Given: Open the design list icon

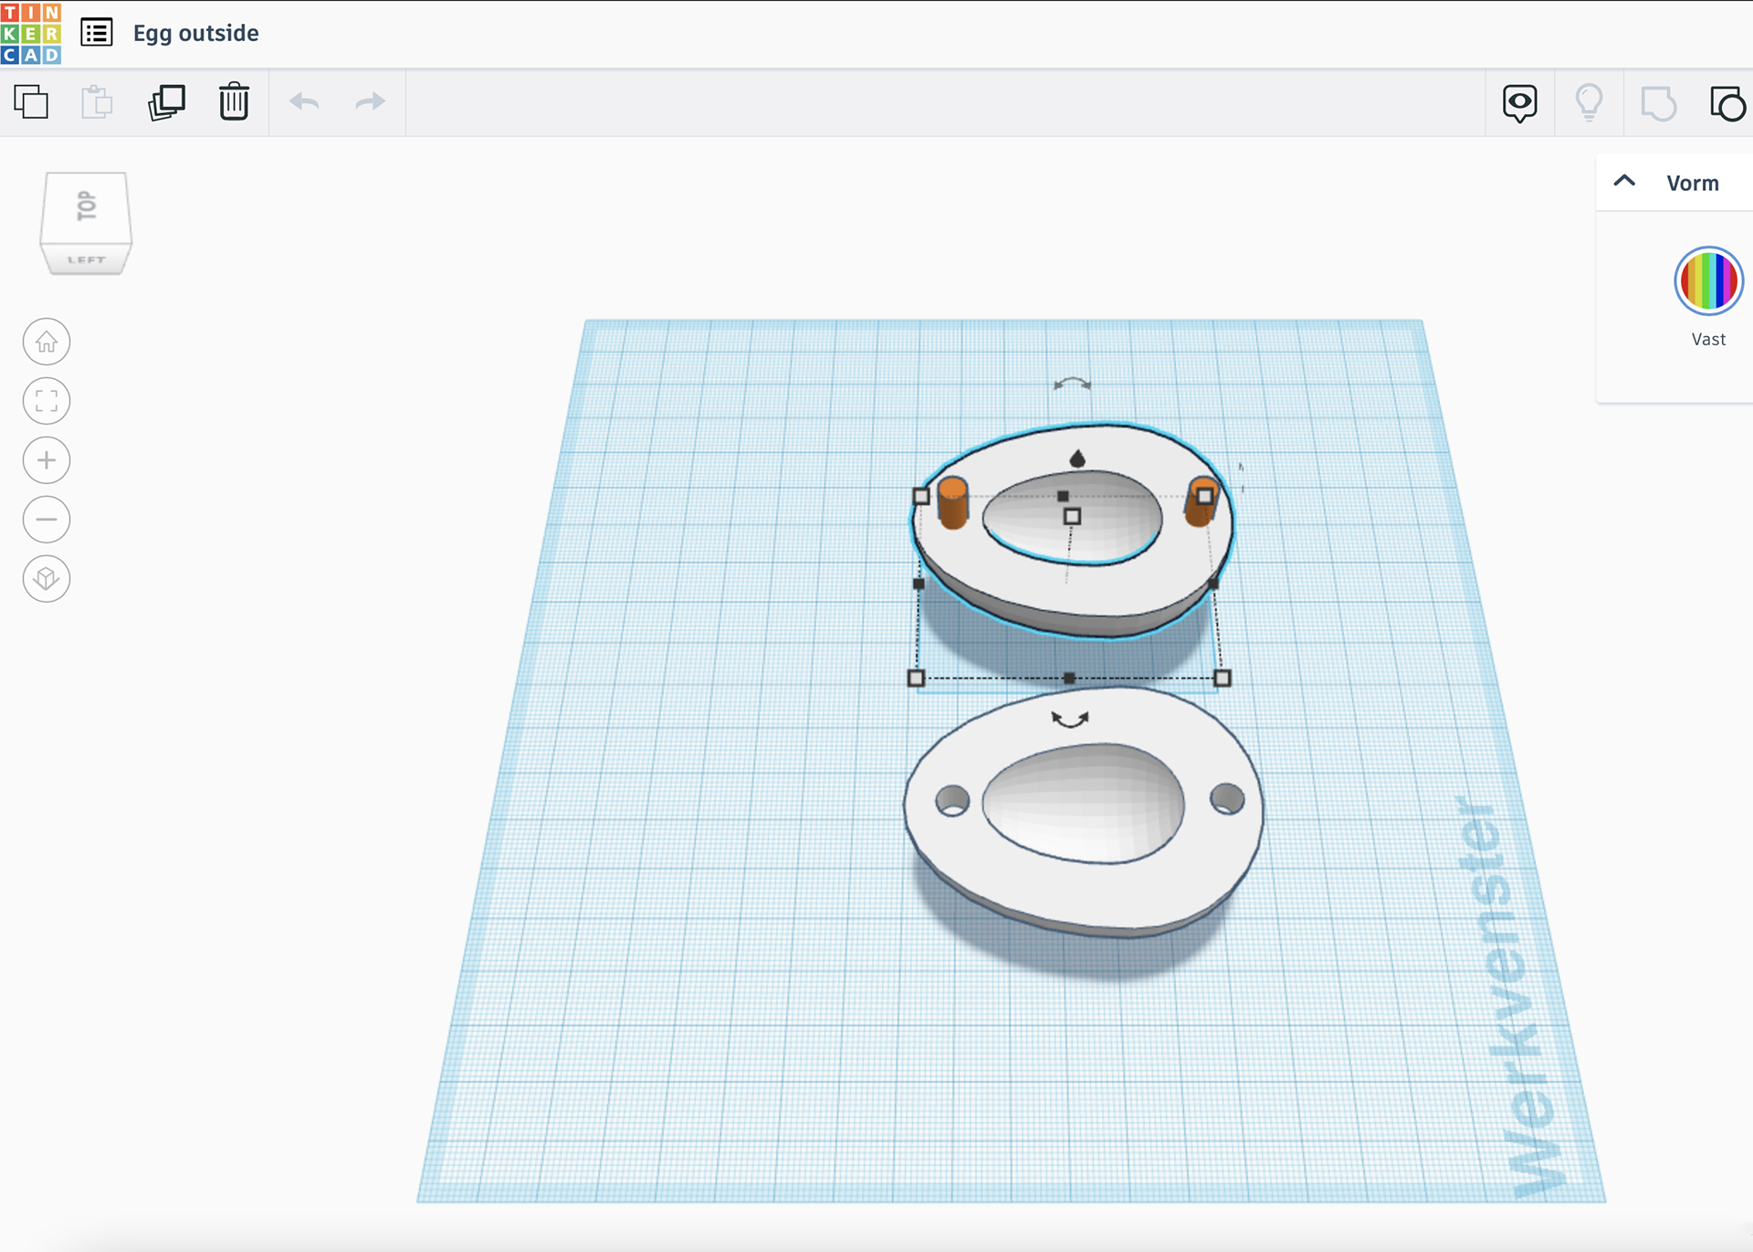Looking at the screenshot, I should (97, 33).
